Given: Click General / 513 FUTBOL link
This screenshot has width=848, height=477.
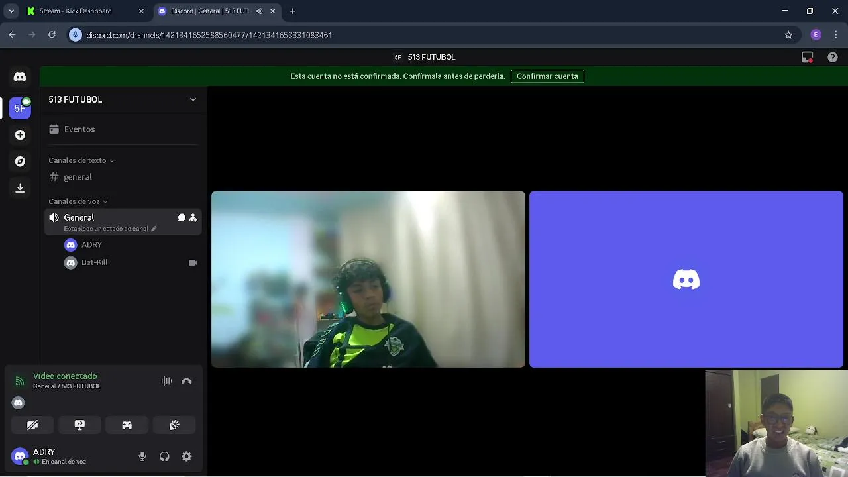Looking at the screenshot, I should (x=67, y=386).
